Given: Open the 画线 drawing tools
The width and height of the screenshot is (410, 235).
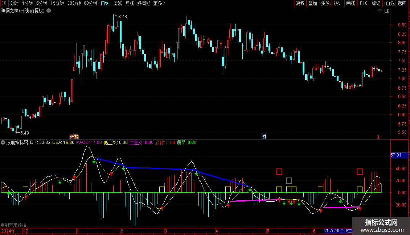Looking at the screenshot, I should coord(350,4).
